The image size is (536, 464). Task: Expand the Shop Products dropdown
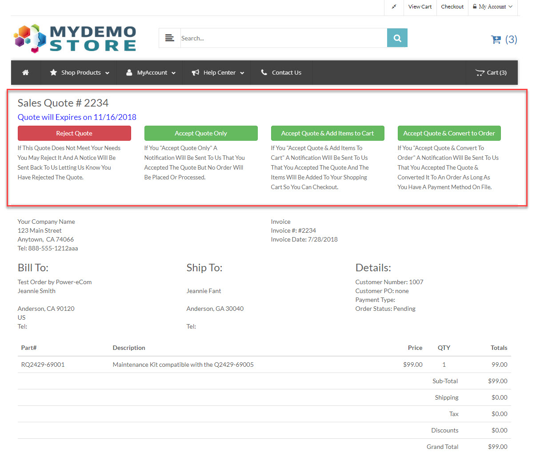coord(80,72)
